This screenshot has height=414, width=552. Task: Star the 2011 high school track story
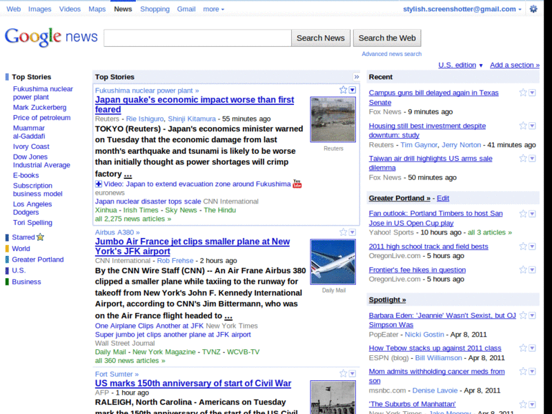523,246
